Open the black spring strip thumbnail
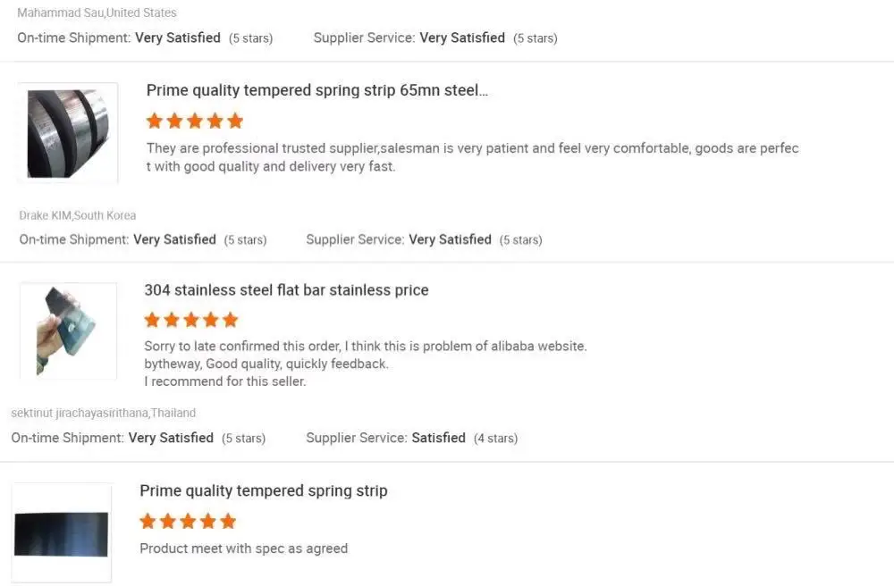Screen dimensions: 894x586 [x=62, y=533]
